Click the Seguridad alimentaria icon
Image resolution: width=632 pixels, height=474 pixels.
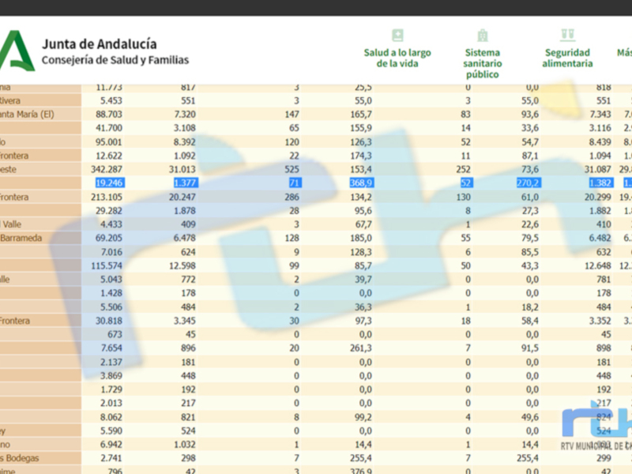coord(567,35)
